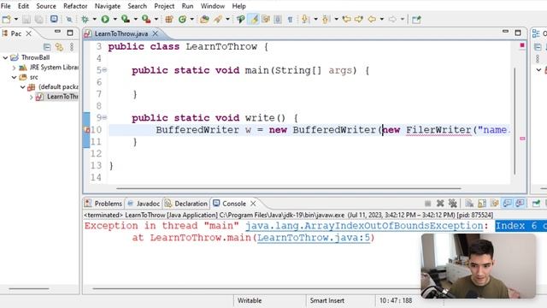The image size is (547, 308).
Task: Click the External Tools run icon
Action: coord(146,20)
